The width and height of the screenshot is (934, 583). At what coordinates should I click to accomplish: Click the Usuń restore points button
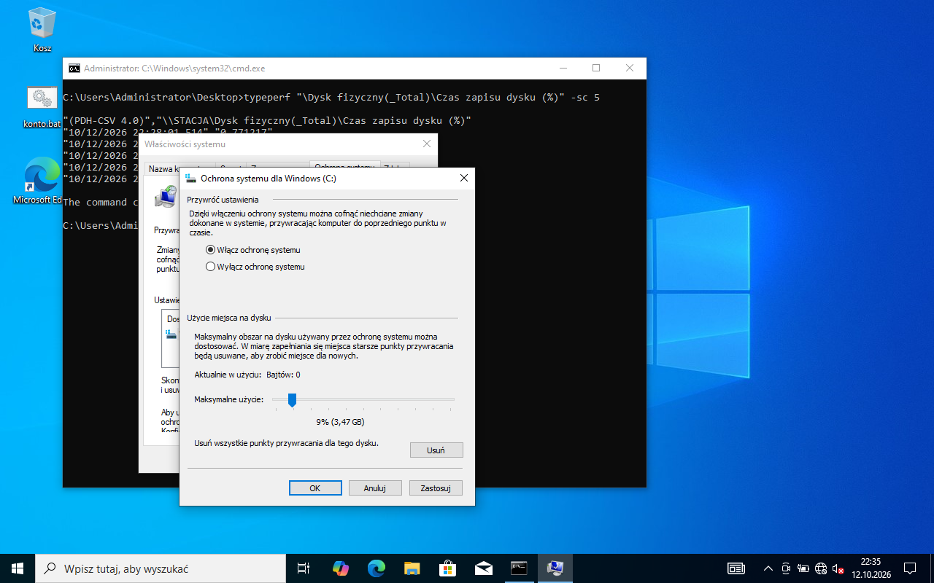click(436, 450)
